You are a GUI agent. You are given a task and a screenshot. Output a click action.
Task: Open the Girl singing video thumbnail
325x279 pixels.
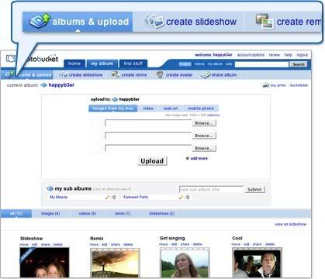tap(185, 263)
